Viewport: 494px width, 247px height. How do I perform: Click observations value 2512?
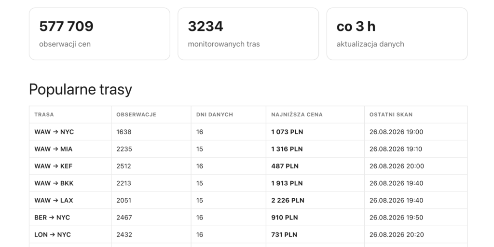tap(124, 166)
